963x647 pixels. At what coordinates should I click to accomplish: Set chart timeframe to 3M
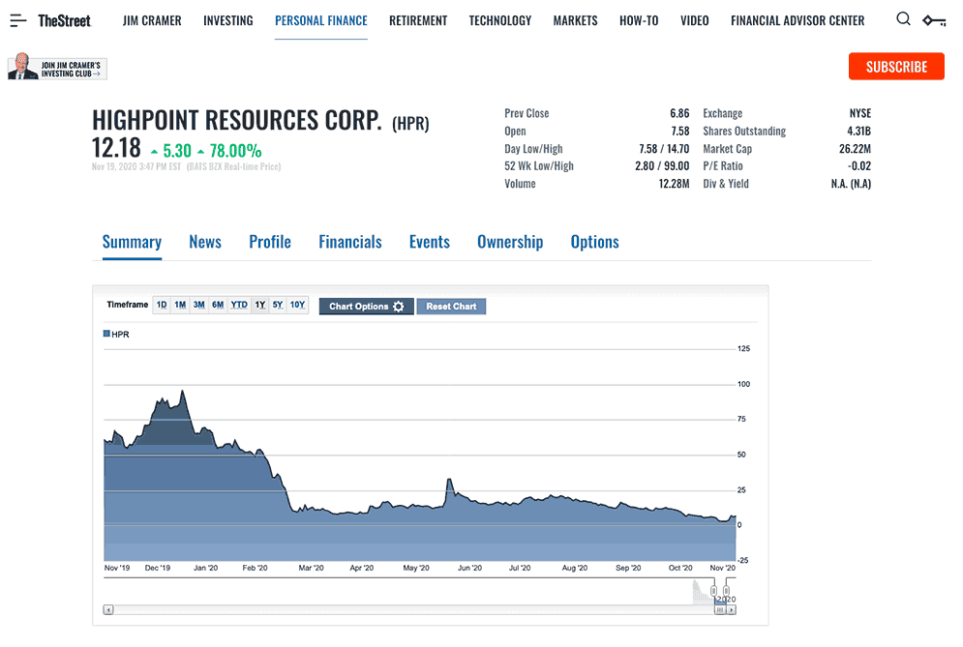199,305
